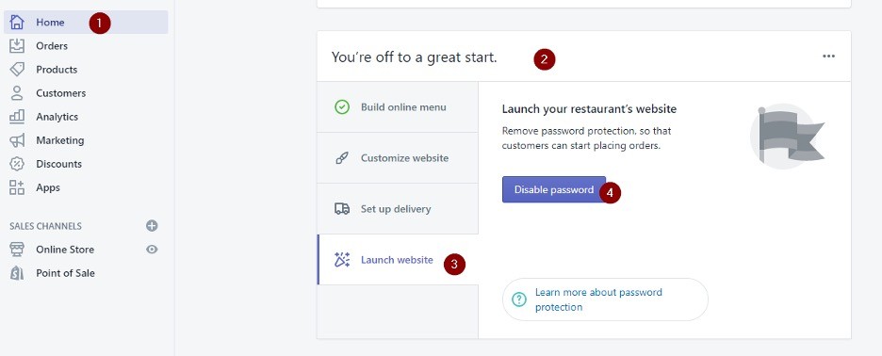Open Analytics bar chart icon
Image resolution: width=882 pixels, height=356 pixels.
point(18,117)
